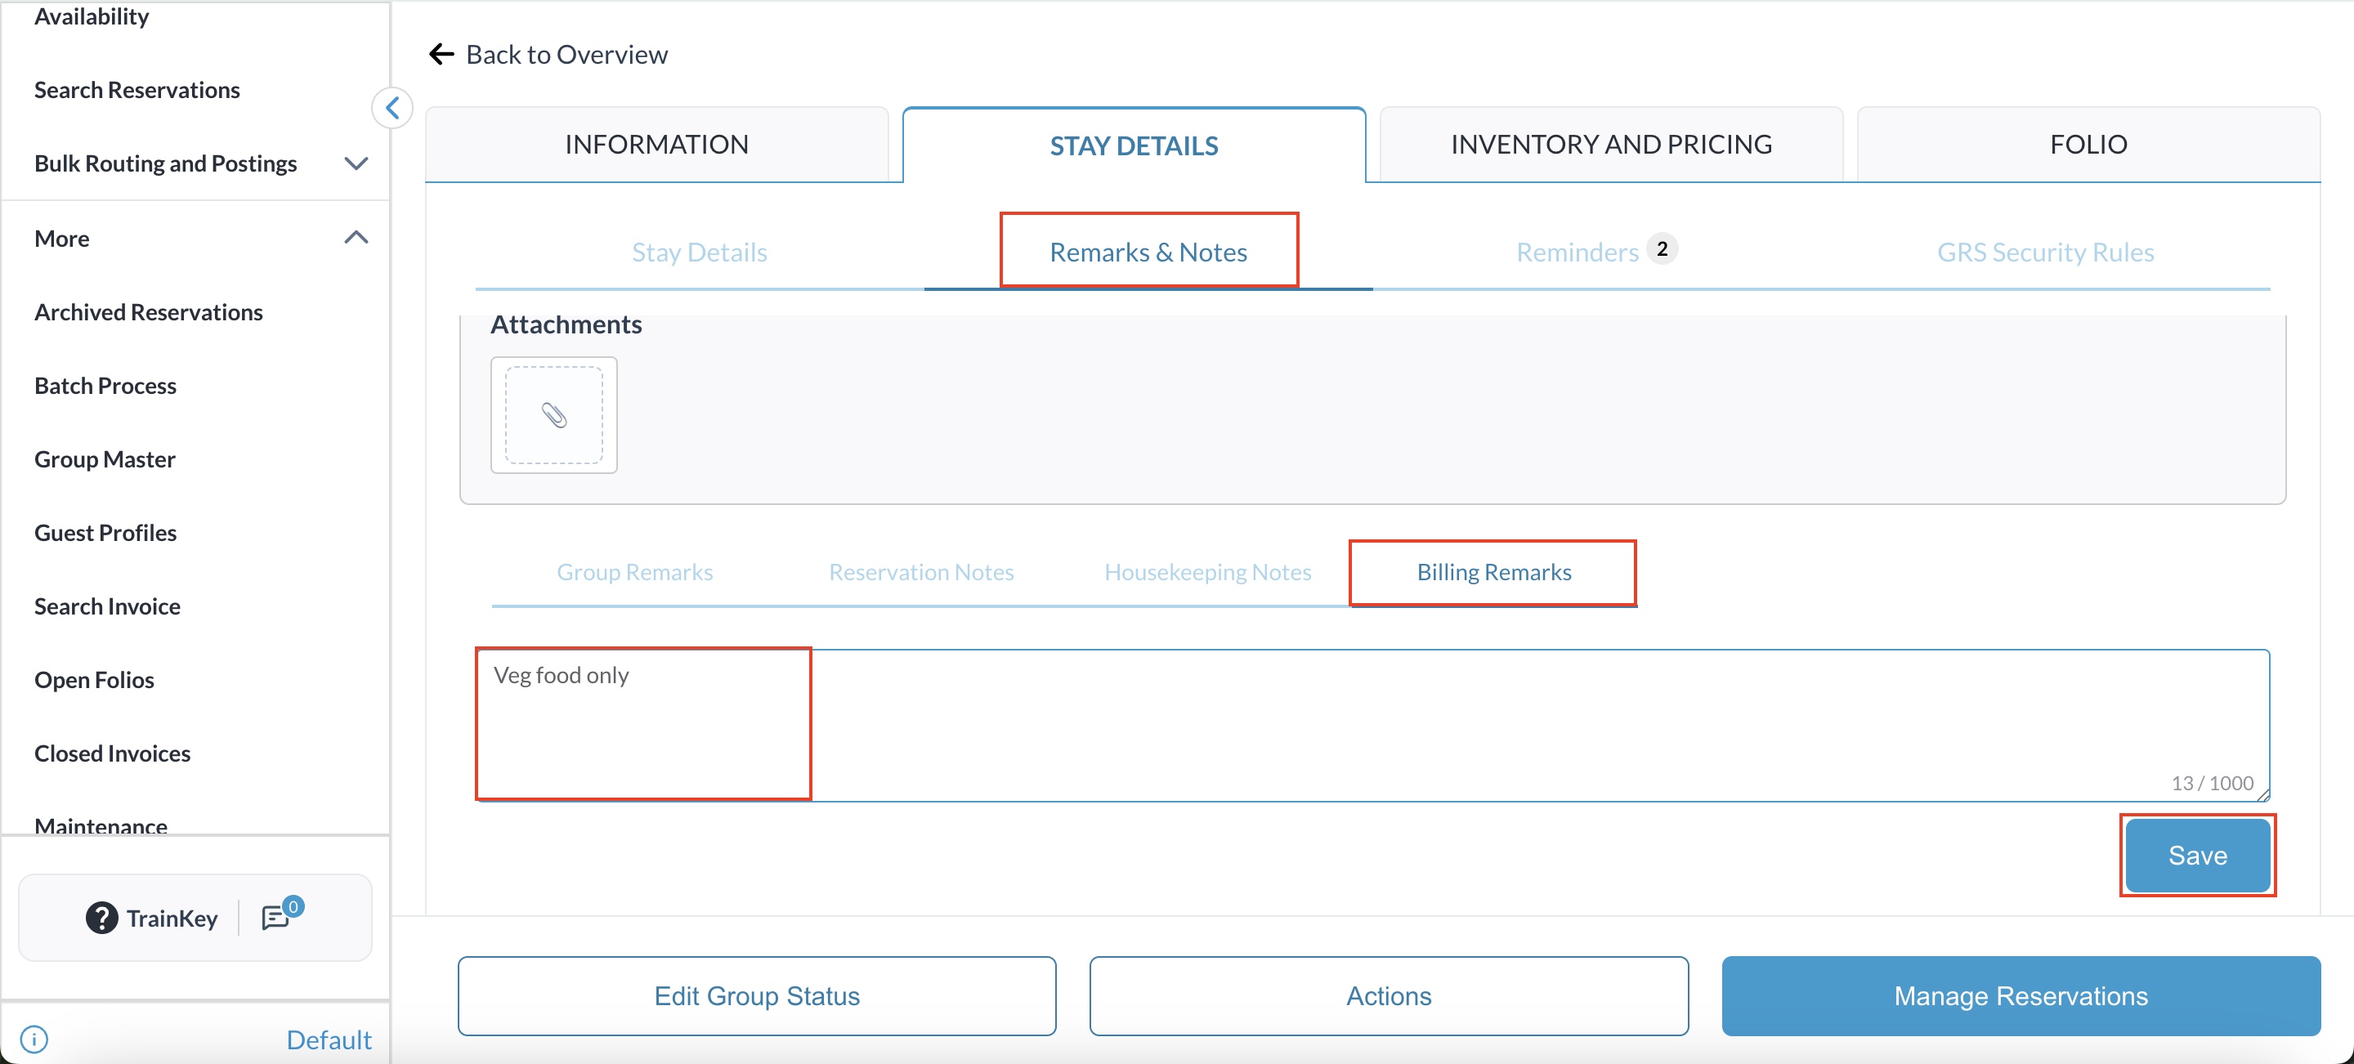Collapse the sidebar with the chevron button
Viewport: 2354px width, 1064px height.
pyautogui.click(x=392, y=109)
